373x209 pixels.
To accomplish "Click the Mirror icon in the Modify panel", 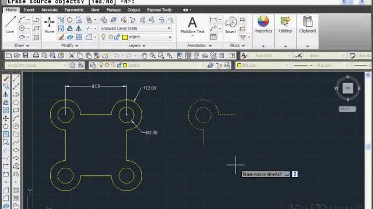I will tap(79, 28).
